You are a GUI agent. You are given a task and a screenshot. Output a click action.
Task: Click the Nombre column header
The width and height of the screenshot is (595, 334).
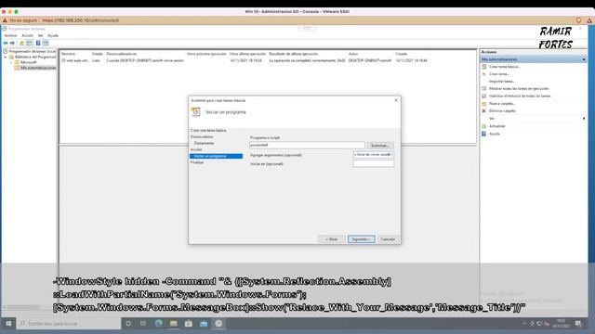tap(68, 54)
